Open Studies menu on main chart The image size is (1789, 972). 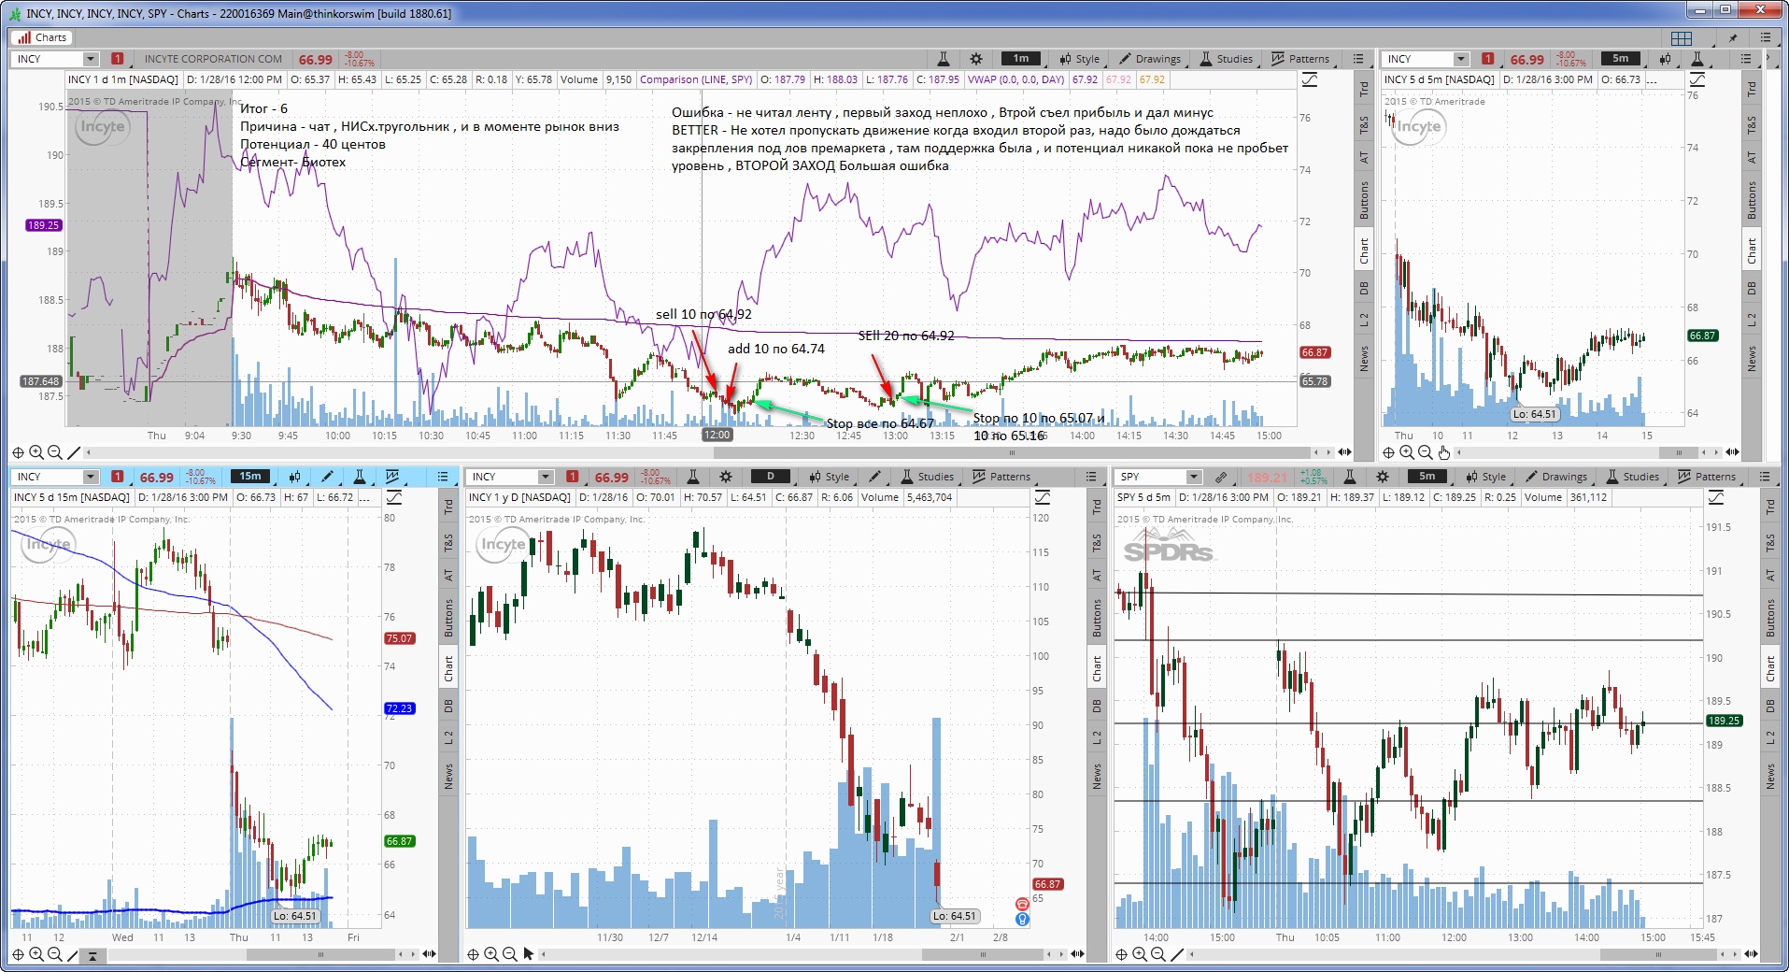(1227, 59)
